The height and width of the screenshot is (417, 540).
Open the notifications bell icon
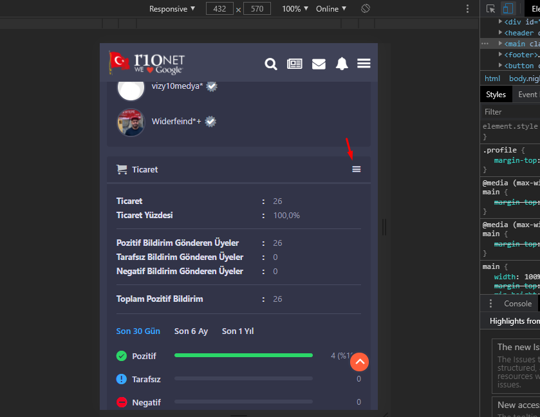[342, 64]
